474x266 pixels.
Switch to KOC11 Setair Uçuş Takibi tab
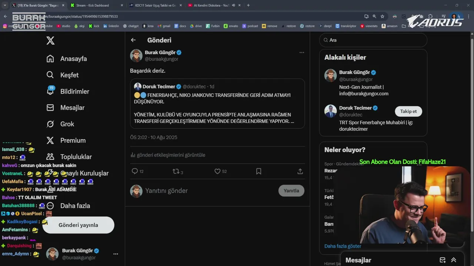(x=155, y=5)
